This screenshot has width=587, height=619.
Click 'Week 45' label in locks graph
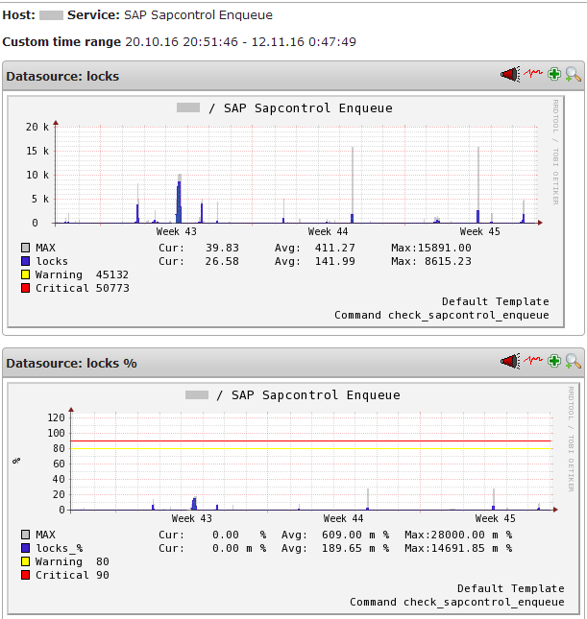[479, 231]
